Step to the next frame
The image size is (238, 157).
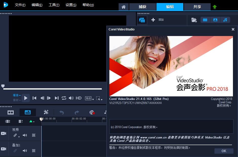point(49,98)
